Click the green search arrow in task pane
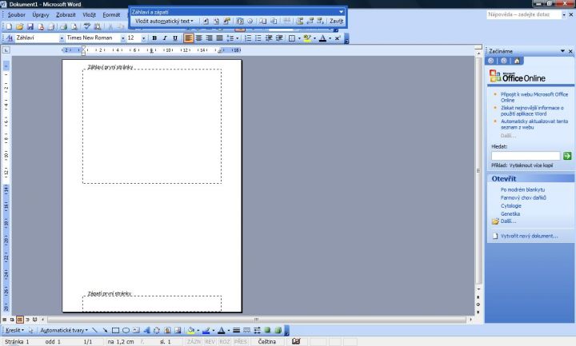Viewport: 576px width, 346px height. pos(567,156)
